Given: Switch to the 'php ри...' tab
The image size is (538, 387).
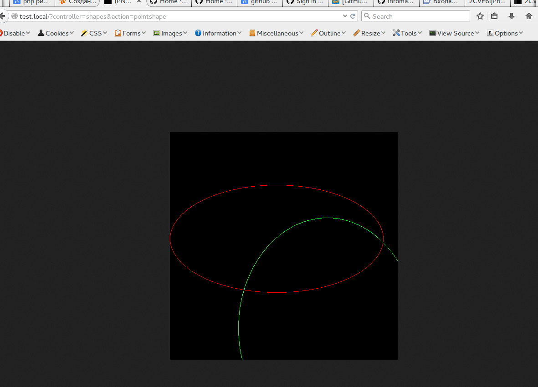Looking at the screenshot, I should coord(31,2).
